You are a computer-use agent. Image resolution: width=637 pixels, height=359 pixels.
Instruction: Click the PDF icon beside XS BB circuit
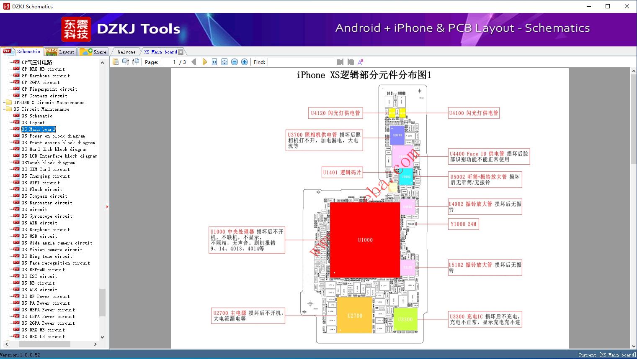[16, 283]
